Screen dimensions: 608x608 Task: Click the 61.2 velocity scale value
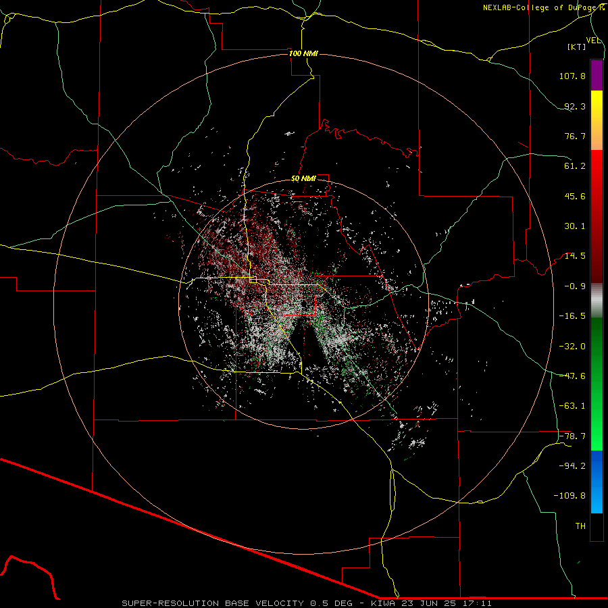[575, 166]
